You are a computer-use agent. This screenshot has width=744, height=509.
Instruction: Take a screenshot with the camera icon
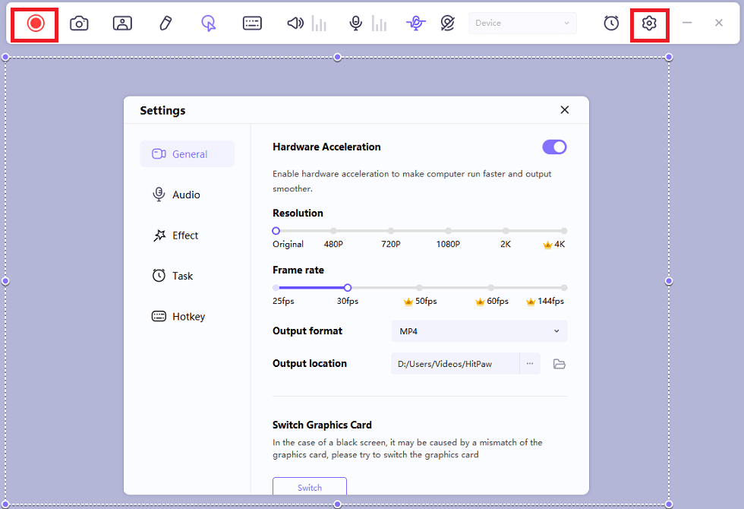[x=79, y=24]
